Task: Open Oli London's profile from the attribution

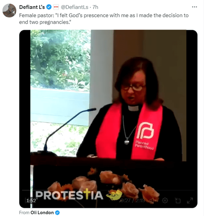Action: 42,212
